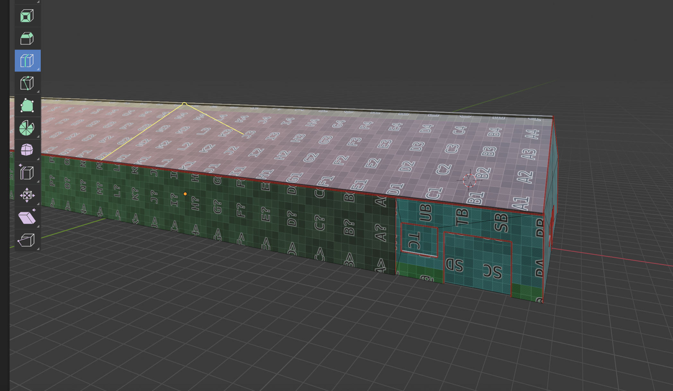Select the Spin tool
This screenshot has height=391, width=673.
click(27, 128)
